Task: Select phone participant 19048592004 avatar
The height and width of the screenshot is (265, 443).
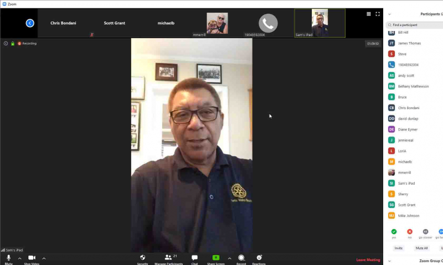Action: [x=392, y=65]
